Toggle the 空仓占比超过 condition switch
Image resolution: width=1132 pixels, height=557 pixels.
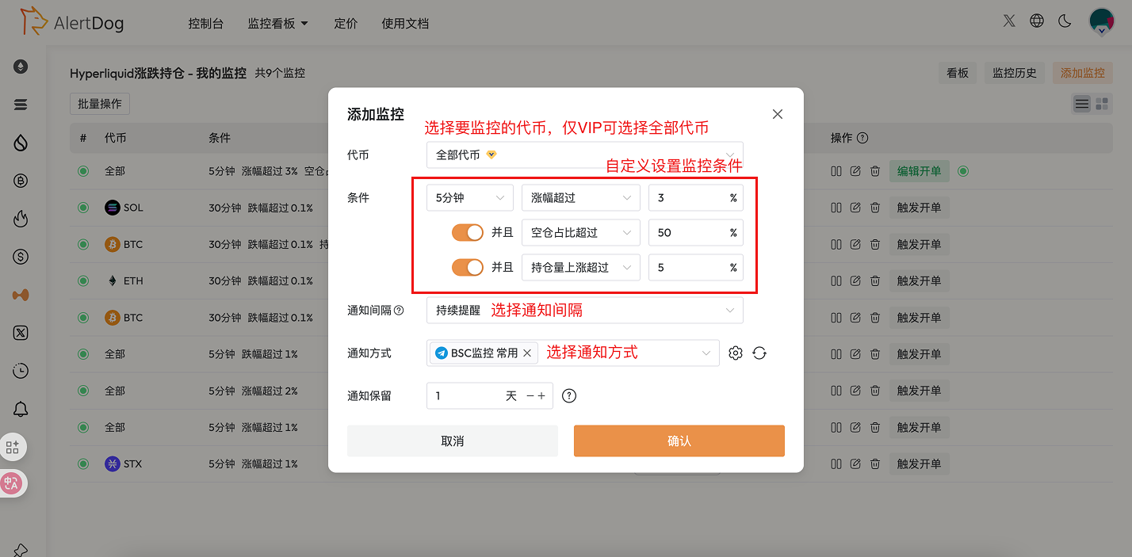point(468,232)
